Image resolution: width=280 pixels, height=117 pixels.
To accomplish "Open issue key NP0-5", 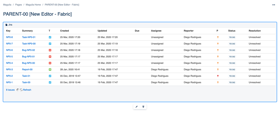I will (x=9, y=57).
